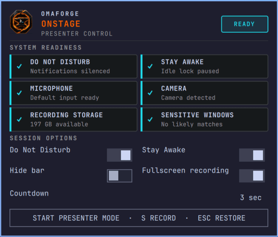This screenshot has height=237, width=278.
Task: Click the OMAFORGE brand text
Action: (60, 14)
